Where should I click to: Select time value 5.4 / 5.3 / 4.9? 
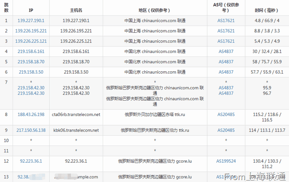click(267, 41)
